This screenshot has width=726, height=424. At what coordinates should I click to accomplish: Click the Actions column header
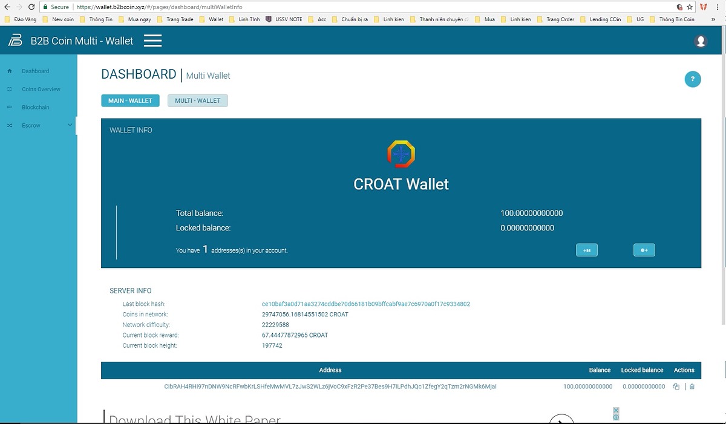(x=684, y=370)
